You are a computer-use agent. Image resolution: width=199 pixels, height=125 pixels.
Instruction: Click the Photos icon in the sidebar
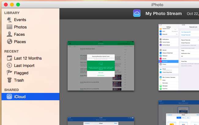(x=9, y=27)
